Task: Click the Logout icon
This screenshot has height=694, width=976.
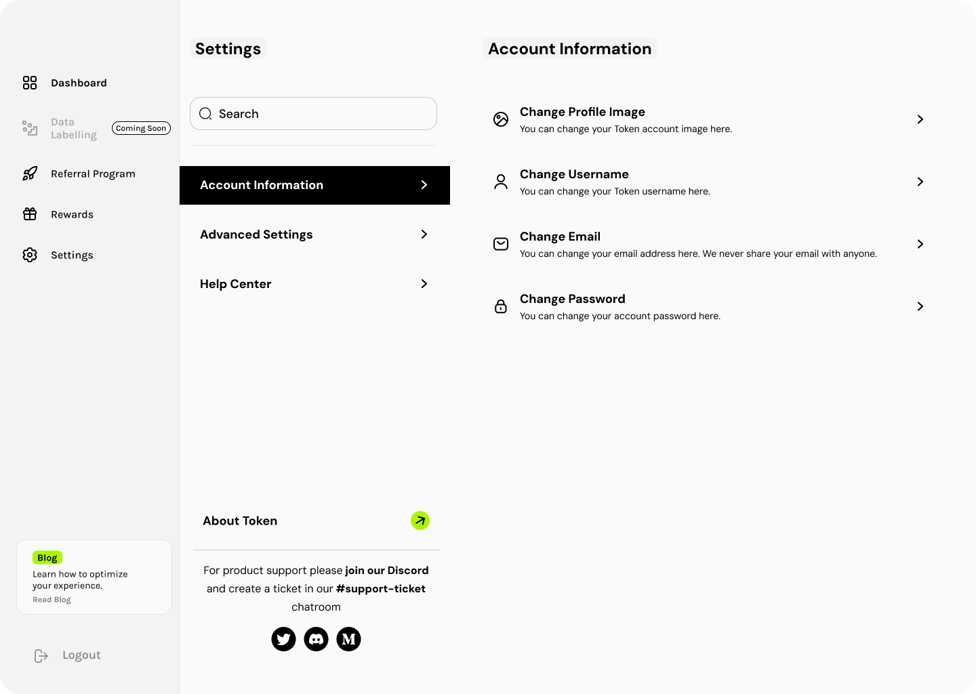Action: pyautogui.click(x=41, y=655)
